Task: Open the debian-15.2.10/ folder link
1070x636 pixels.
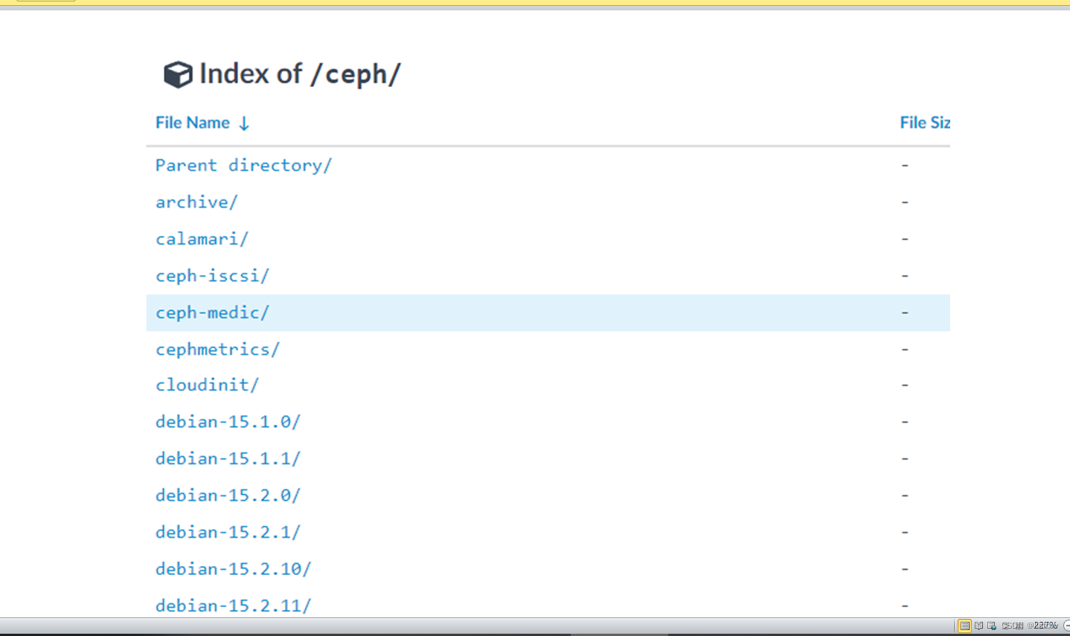Action: pyautogui.click(x=233, y=569)
